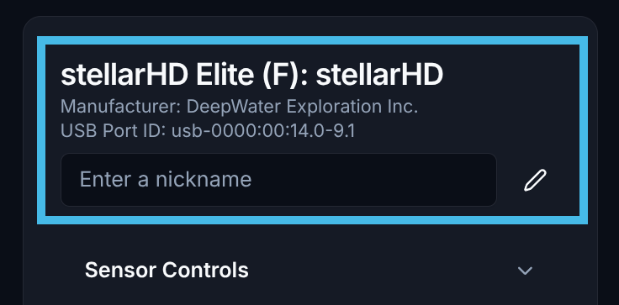
Task: Click the trailing stellarHD name after colon
Action: click(x=379, y=75)
